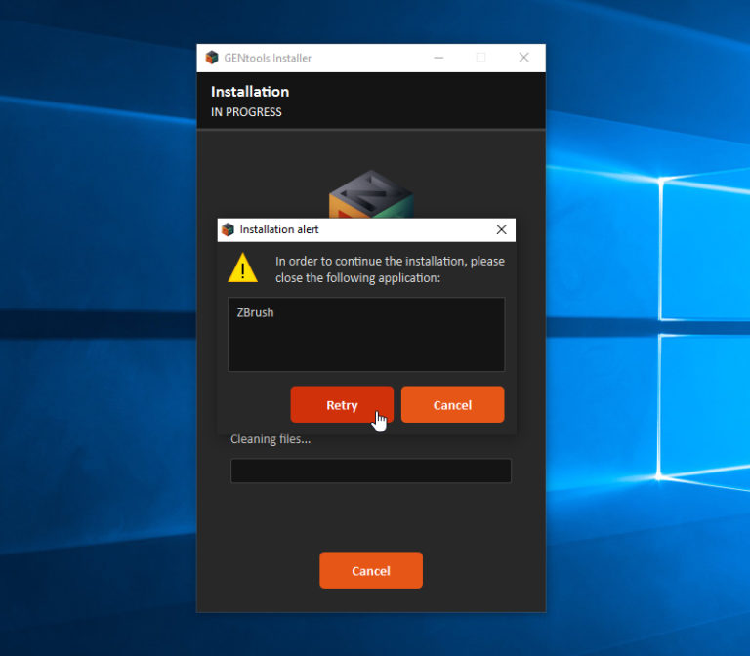This screenshot has width=750, height=656.
Task: Minimize the GENtools Installer window
Action: click(438, 58)
